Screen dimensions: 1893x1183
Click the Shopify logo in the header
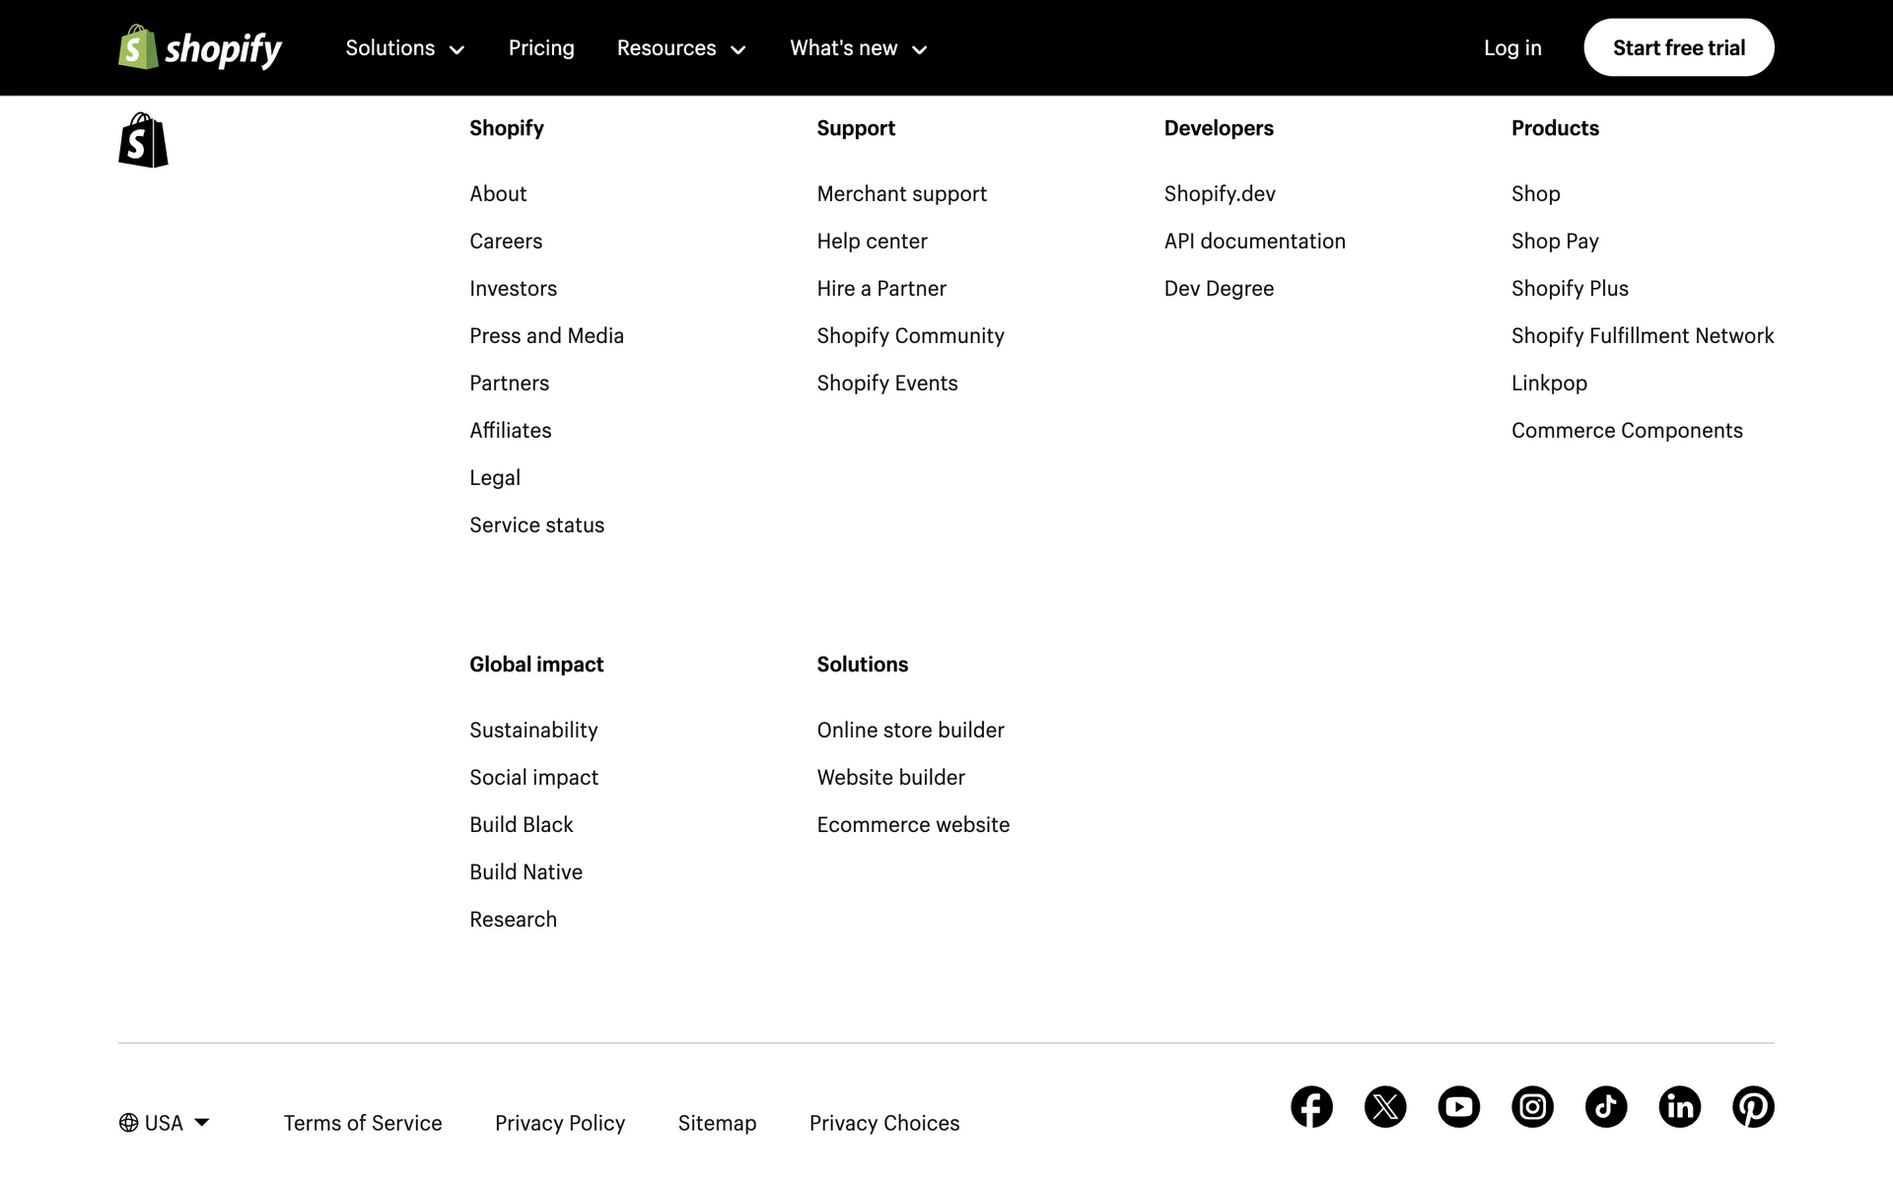tap(200, 48)
